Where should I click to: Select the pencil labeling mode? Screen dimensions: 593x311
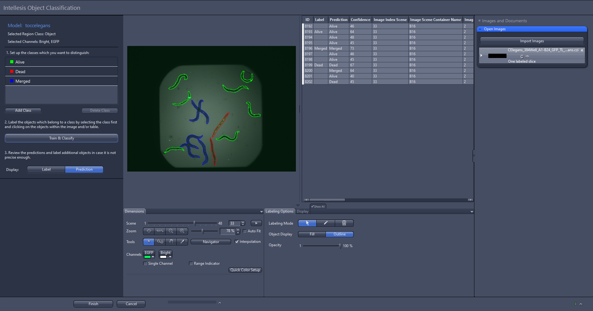coord(326,223)
